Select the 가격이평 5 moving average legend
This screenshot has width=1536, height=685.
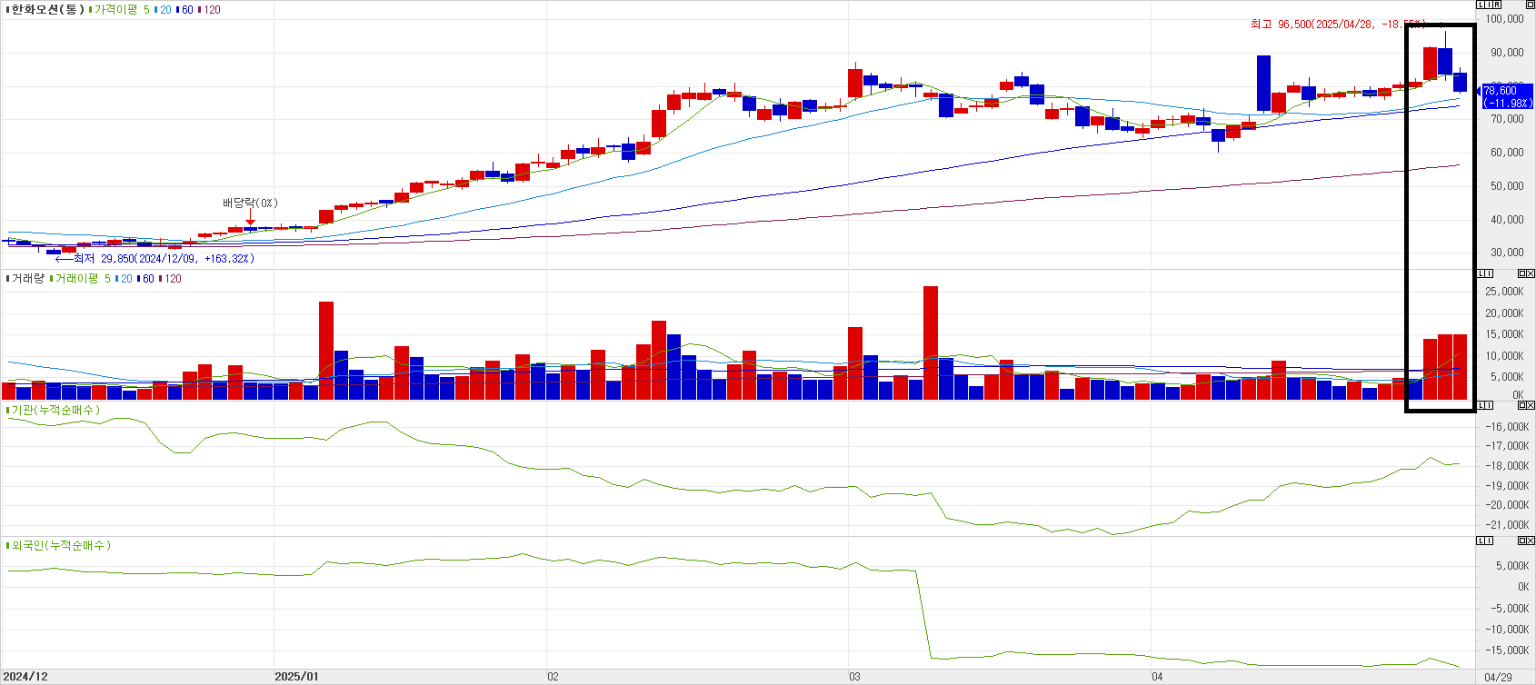(x=122, y=9)
